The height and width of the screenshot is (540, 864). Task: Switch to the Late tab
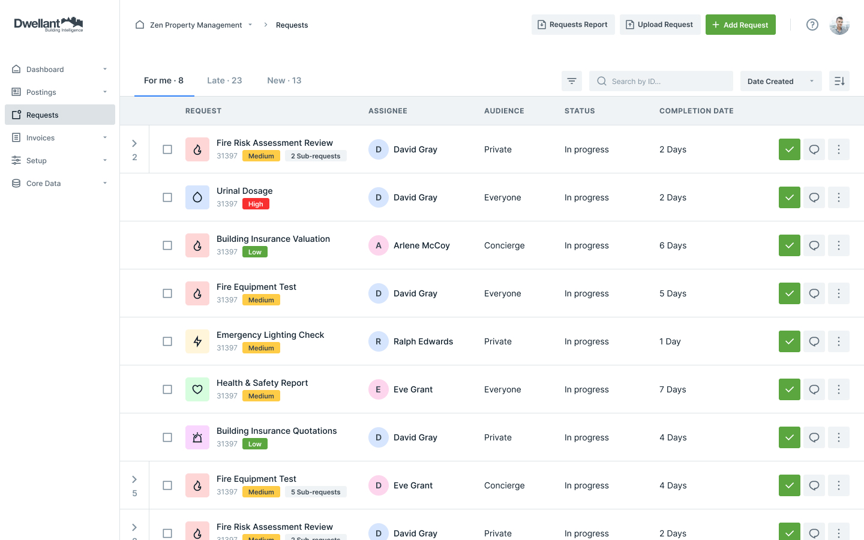pos(224,80)
